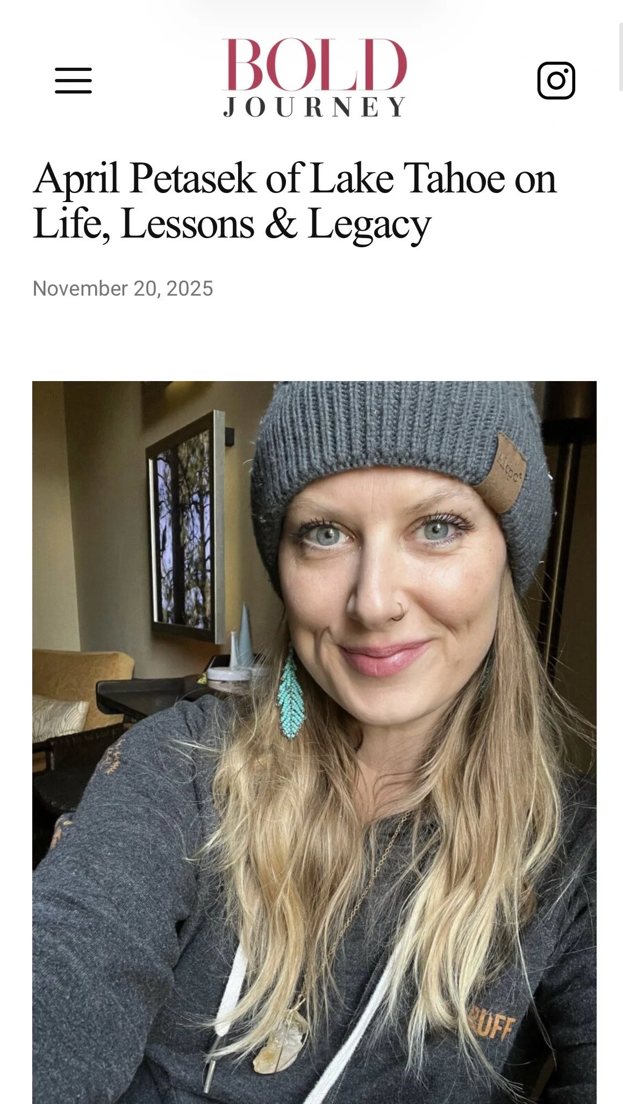This screenshot has height=1104, width=623.
Task: Go home via the BOLD Journey logo
Action: click(x=314, y=77)
